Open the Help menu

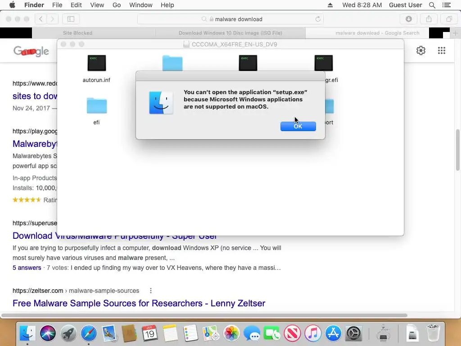tap(167, 5)
